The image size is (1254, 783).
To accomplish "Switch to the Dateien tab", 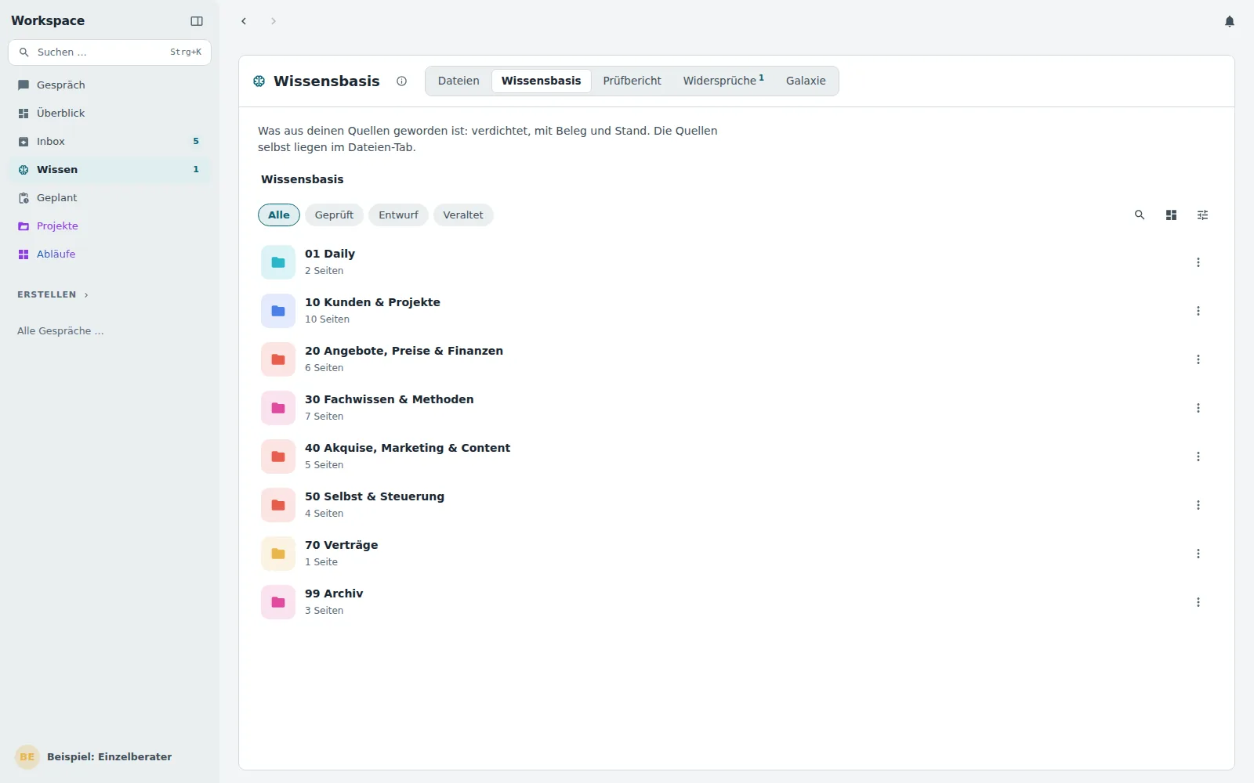I will [x=458, y=81].
